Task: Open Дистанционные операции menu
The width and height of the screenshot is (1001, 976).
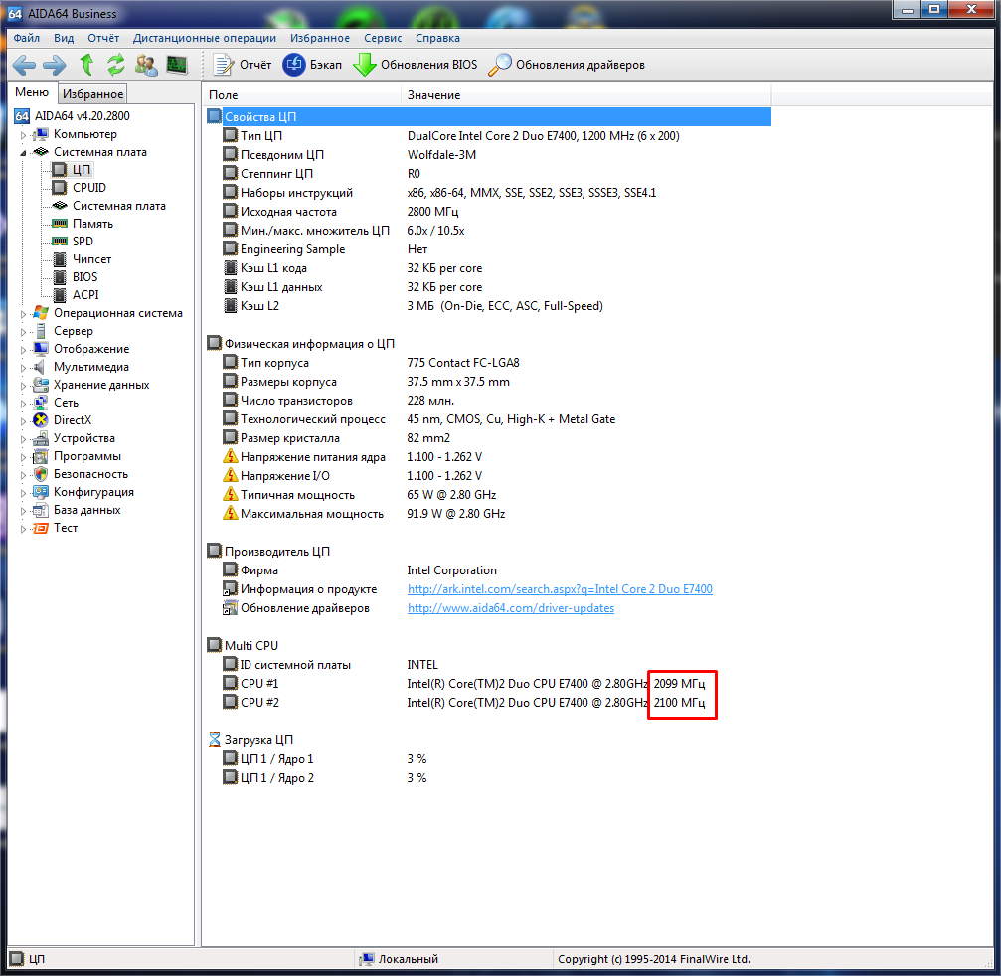Action: pyautogui.click(x=205, y=38)
